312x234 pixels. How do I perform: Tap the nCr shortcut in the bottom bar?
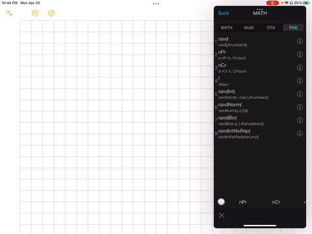coord(276,202)
